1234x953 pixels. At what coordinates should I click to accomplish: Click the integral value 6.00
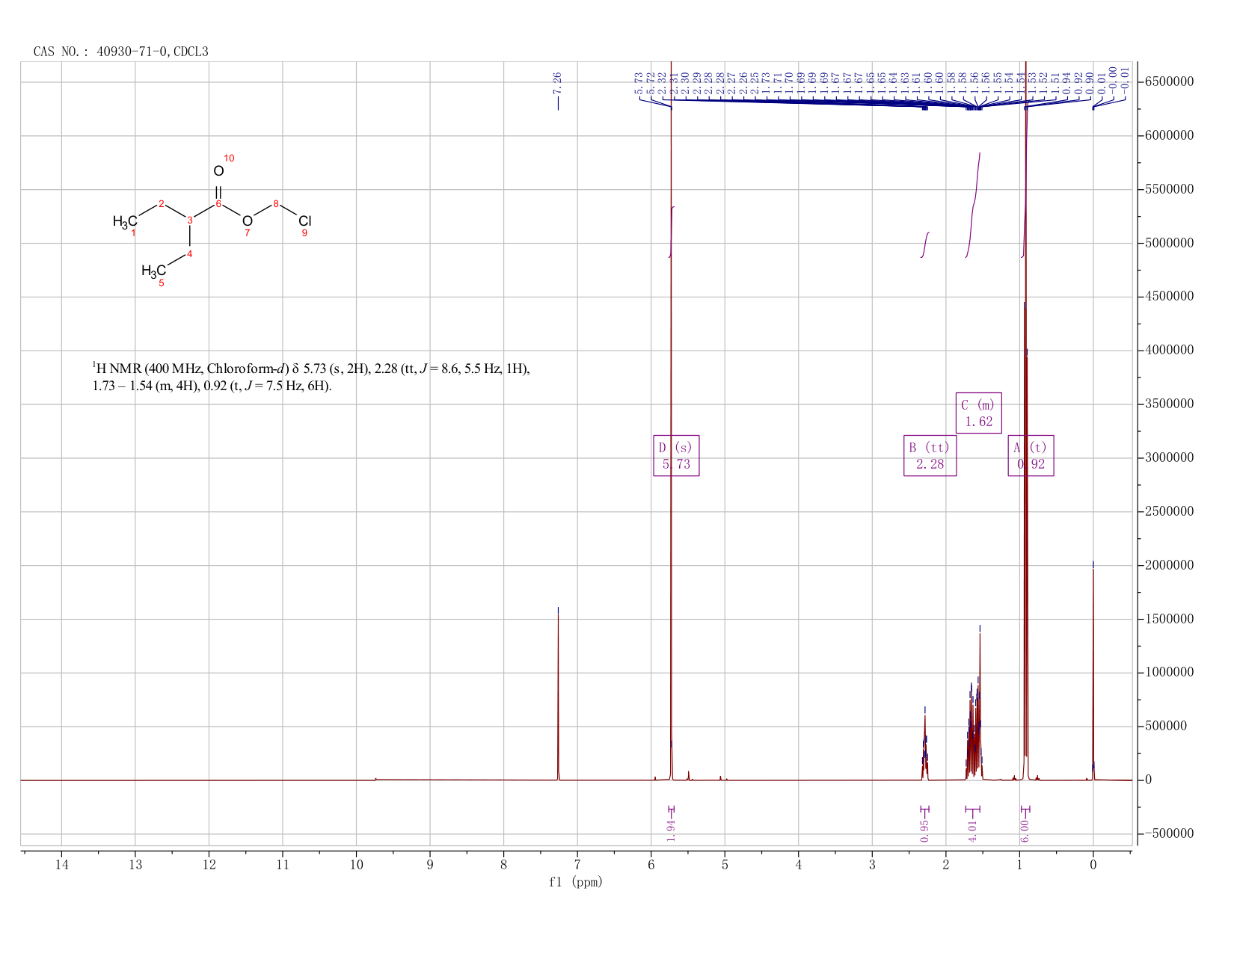coord(1025,830)
